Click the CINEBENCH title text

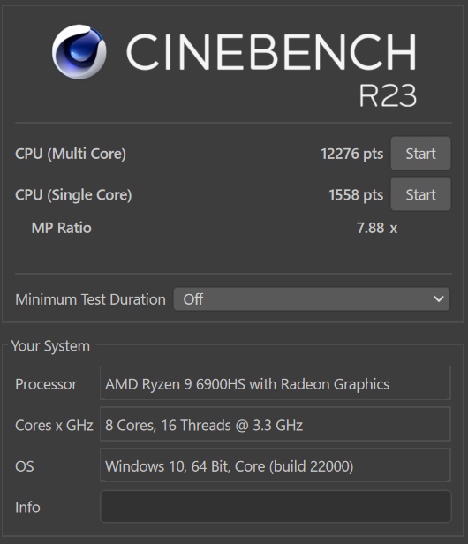(x=271, y=52)
